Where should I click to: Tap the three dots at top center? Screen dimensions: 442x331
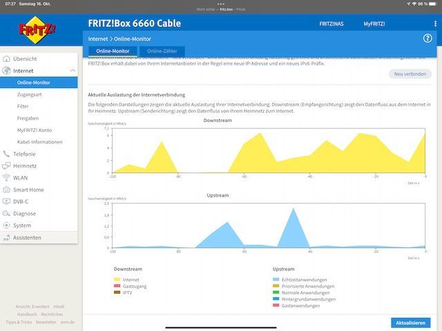[x=221, y=4]
